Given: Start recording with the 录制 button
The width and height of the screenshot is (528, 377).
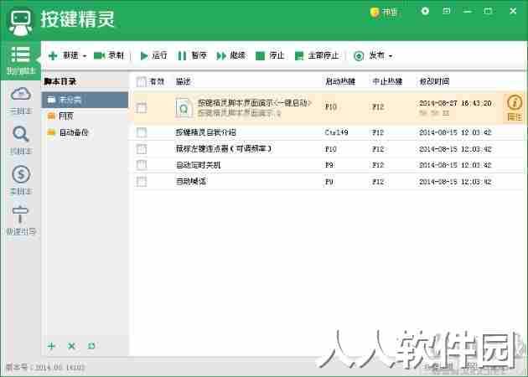Looking at the screenshot, I should 108,55.
